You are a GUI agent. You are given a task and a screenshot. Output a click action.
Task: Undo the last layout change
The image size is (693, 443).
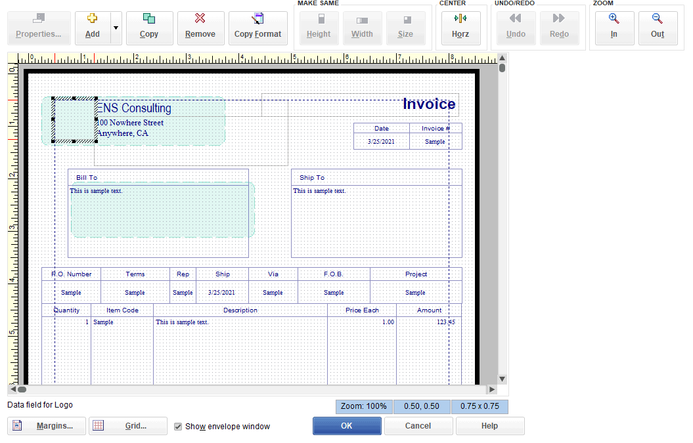tap(516, 28)
